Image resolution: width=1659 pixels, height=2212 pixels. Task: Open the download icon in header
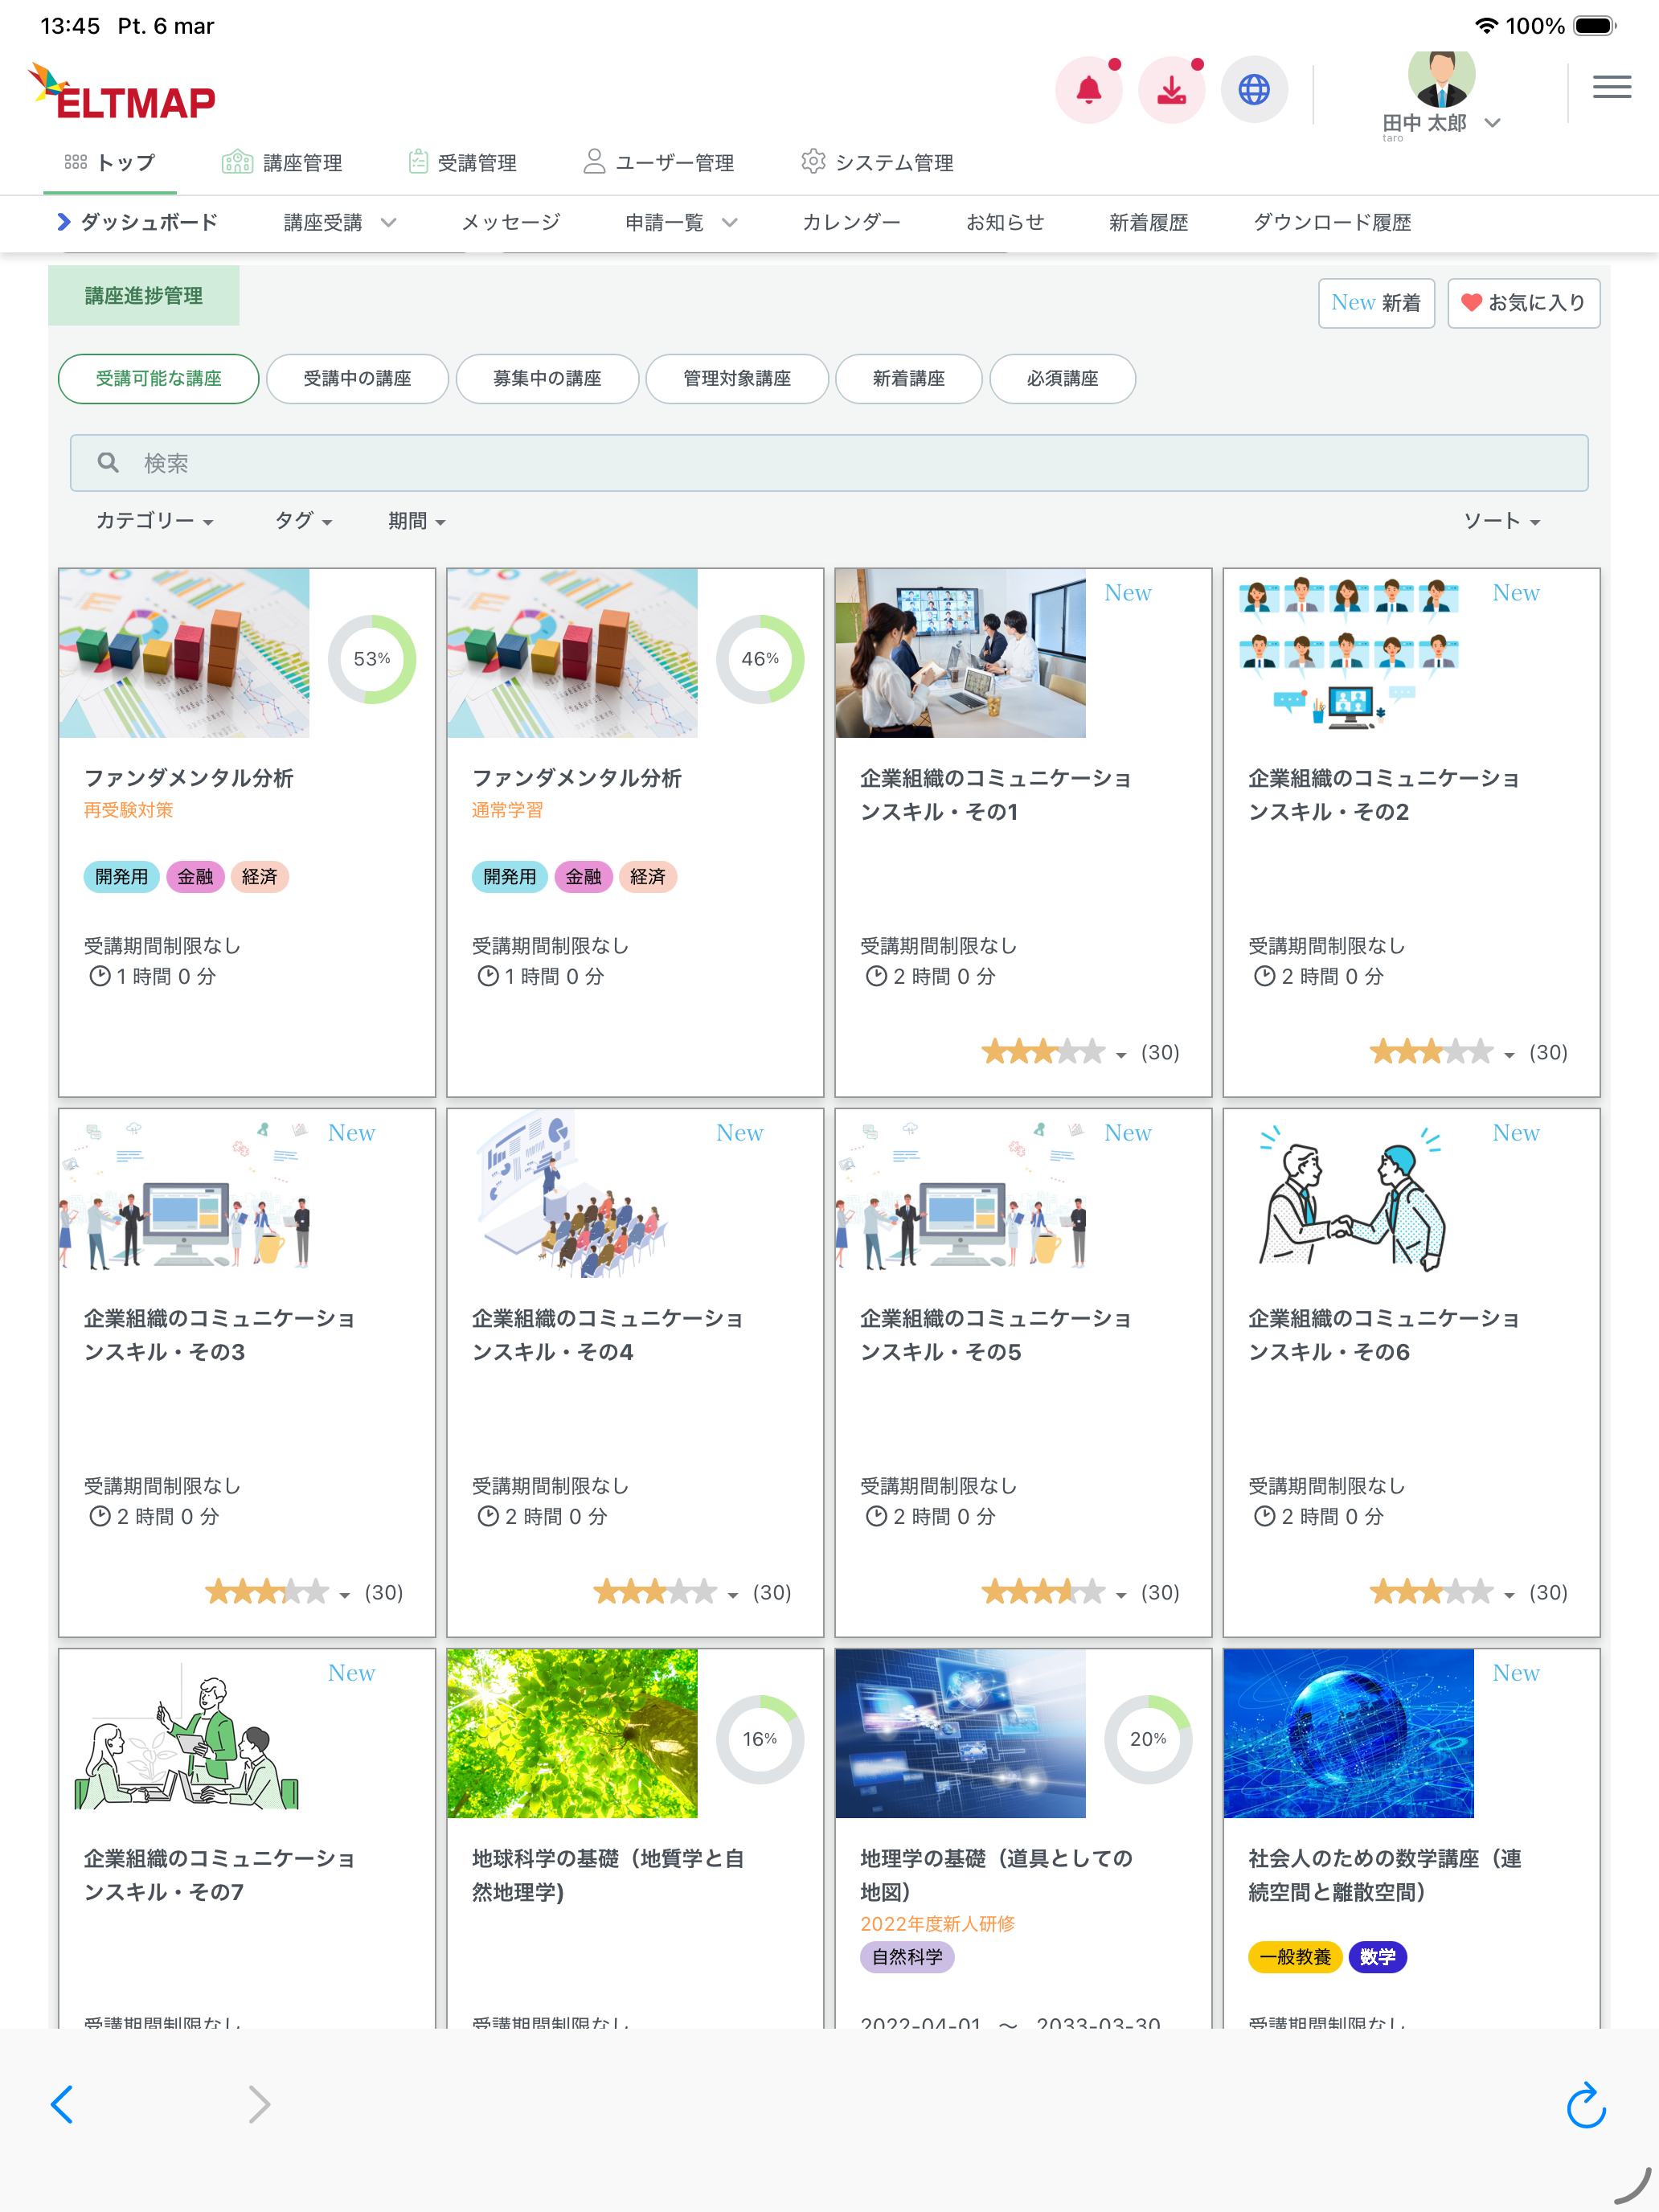1171,90
